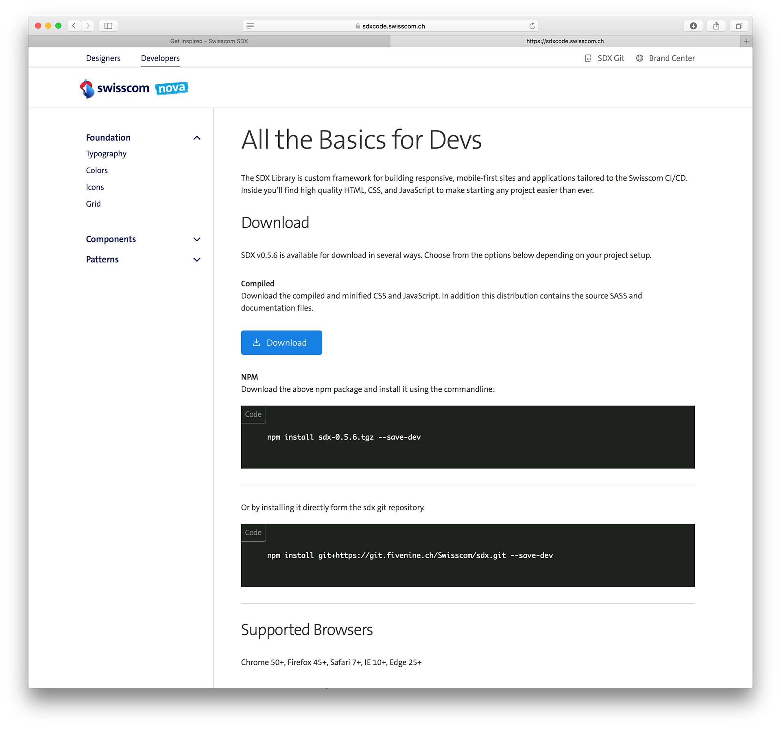Select the Foundation heading in sidebar
This screenshot has height=729, width=781.
pyautogui.click(x=108, y=138)
